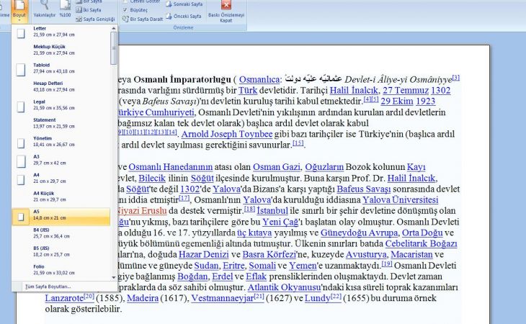Viewport: 526px width, 324px height.
Task: Click the A5 page icon
Action: pyautogui.click(x=21, y=217)
